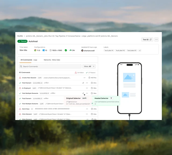
Task: Switch to the All Commands tab
Action: [26, 60]
